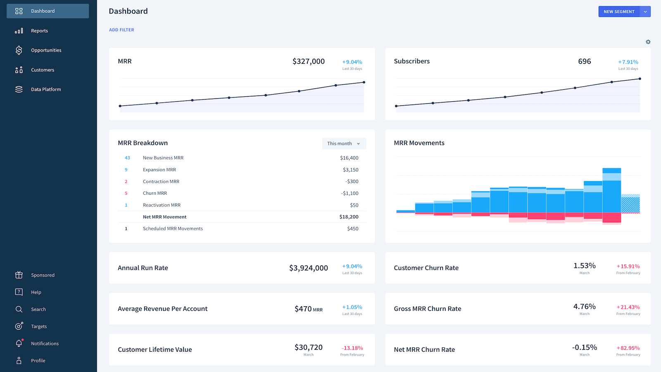Click the New Segment button
Viewport: 661px width, 372px height.
(x=619, y=12)
